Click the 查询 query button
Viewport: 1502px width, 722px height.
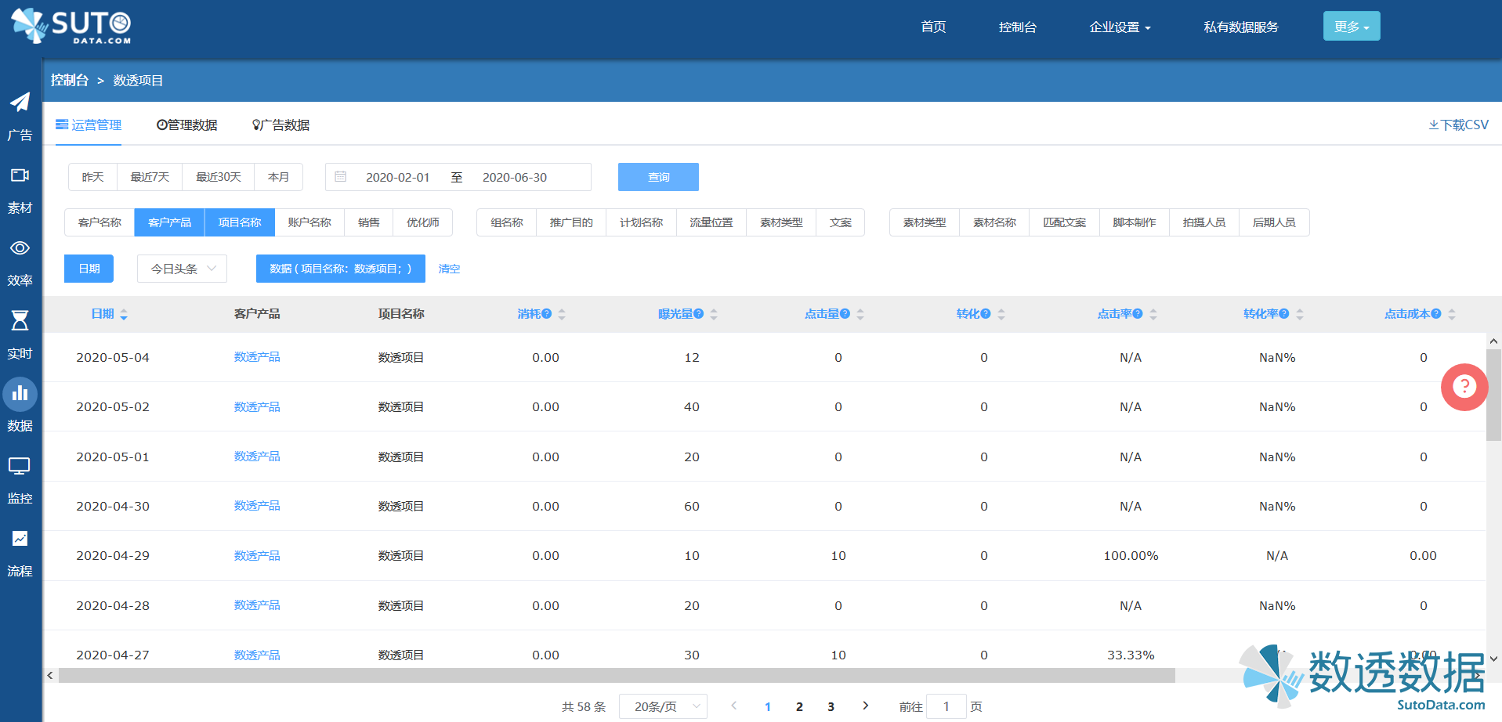pos(658,177)
